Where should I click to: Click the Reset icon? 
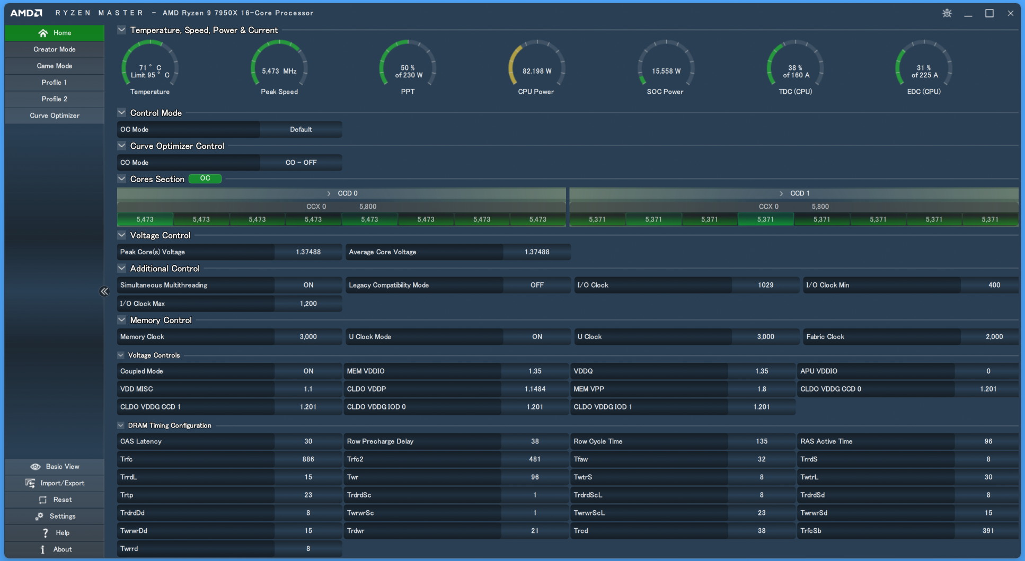pyautogui.click(x=43, y=500)
